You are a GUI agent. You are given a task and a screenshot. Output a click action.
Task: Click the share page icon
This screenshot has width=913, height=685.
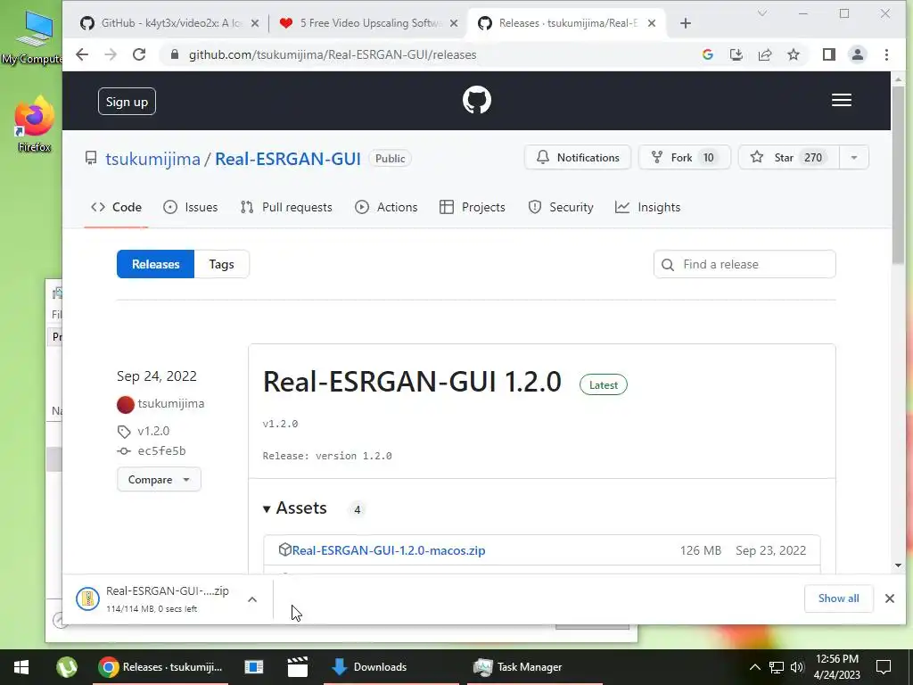pos(764,54)
